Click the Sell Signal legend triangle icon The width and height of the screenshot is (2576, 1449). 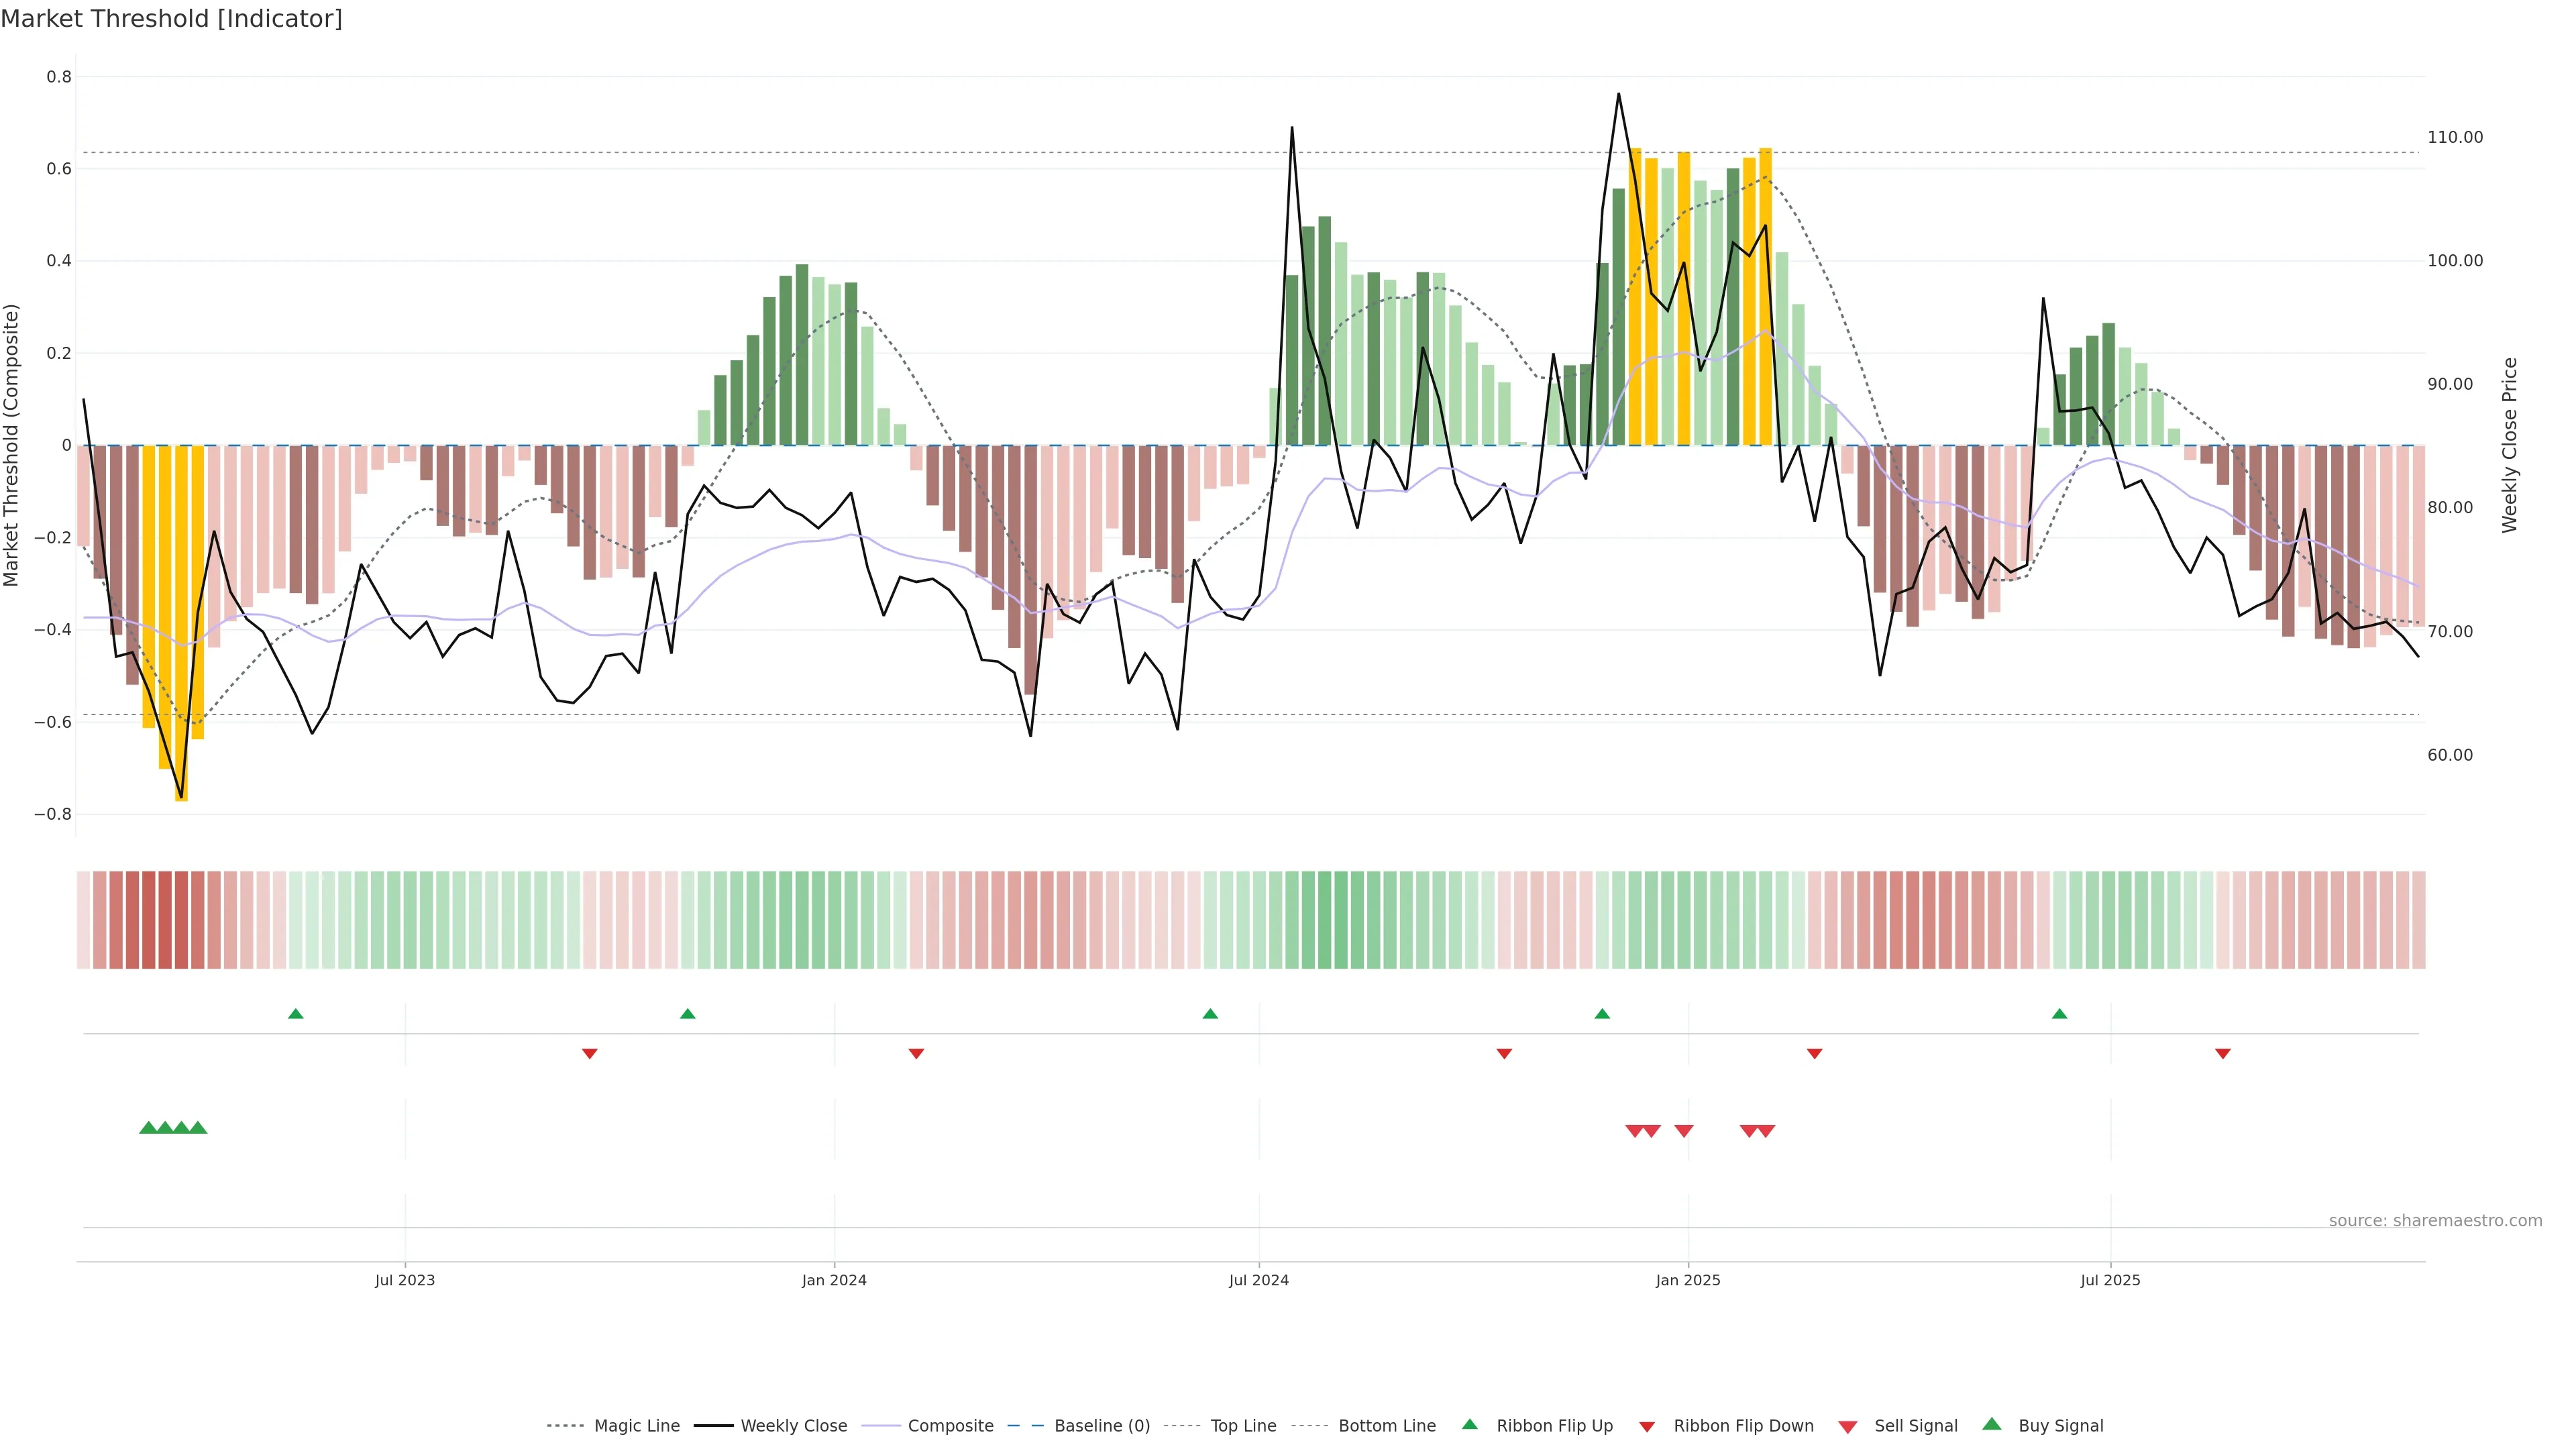point(1848,1427)
